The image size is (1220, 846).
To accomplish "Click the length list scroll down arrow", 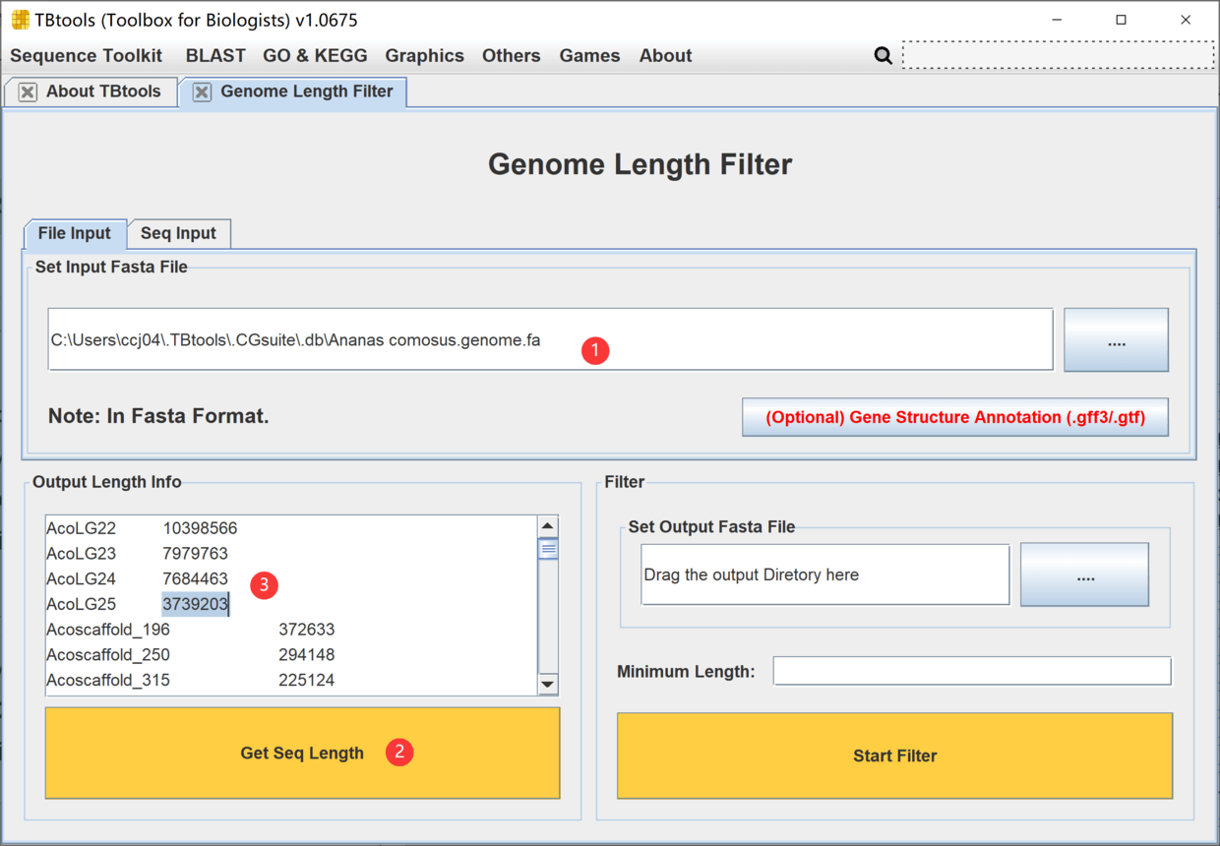I will pos(548,685).
